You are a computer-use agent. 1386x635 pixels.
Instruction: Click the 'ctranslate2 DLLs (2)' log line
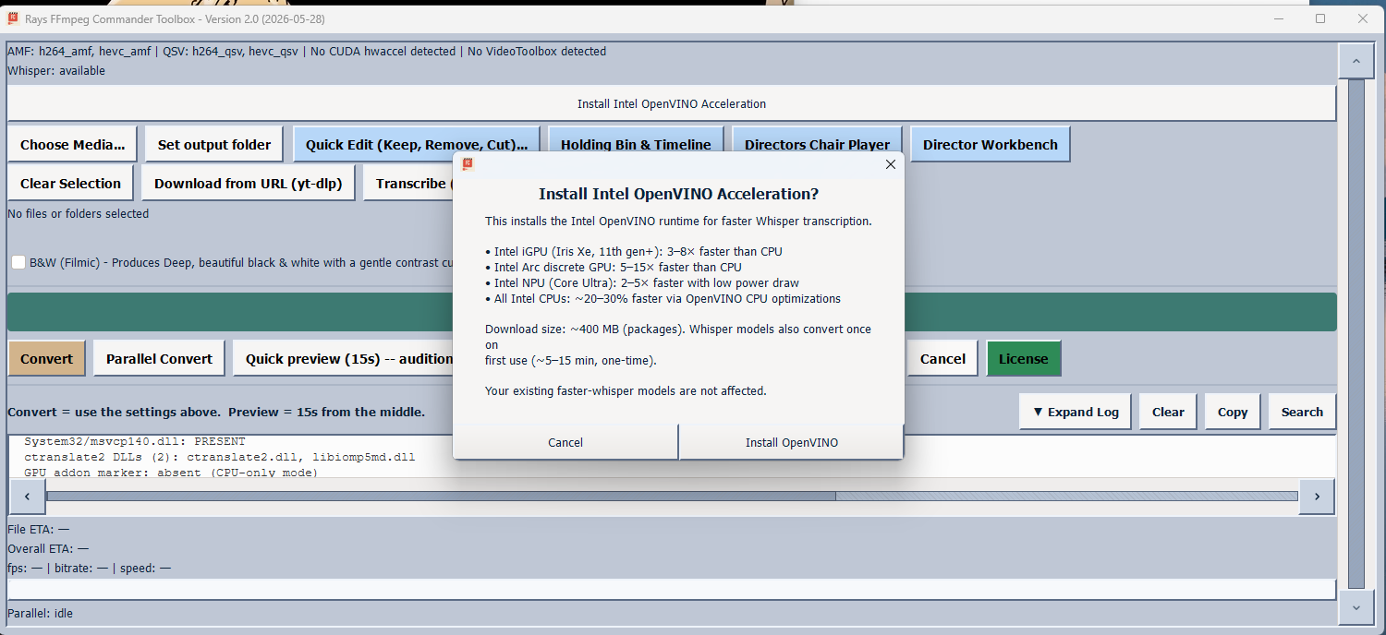pyautogui.click(x=220, y=457)
